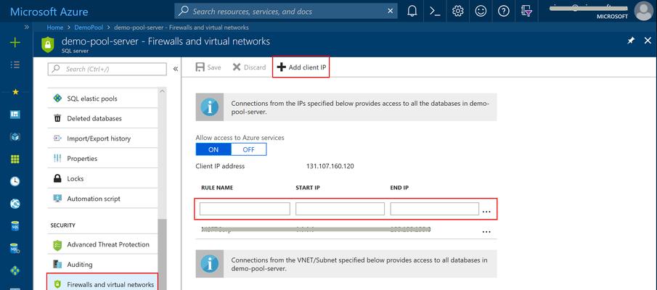Click the RULE NAME column header
The height and width of the screenshot is (290, 657).
pos(217,188)
